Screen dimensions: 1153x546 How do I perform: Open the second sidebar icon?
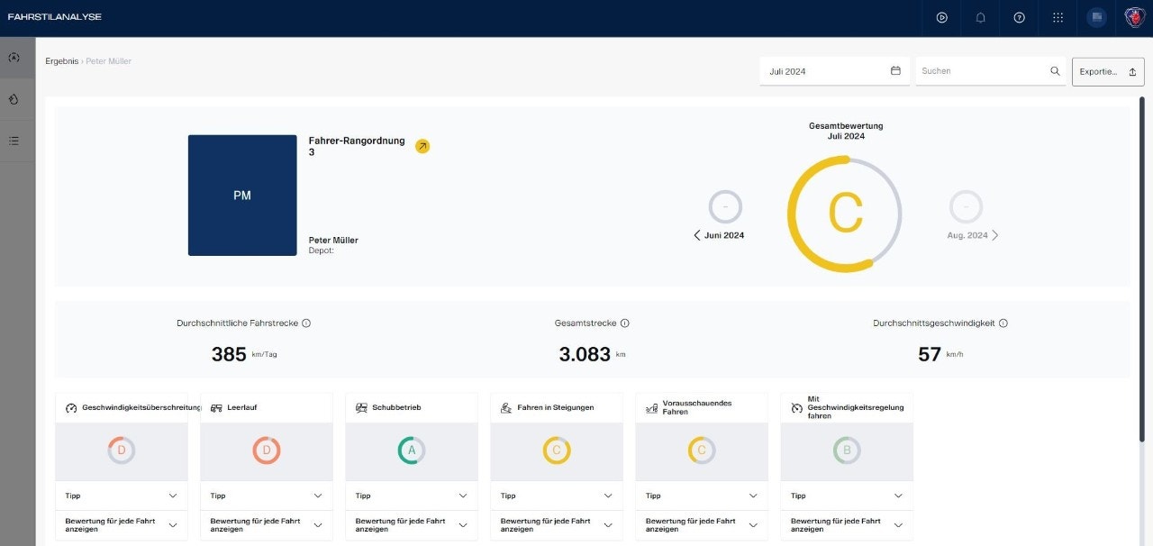(14, 99)
